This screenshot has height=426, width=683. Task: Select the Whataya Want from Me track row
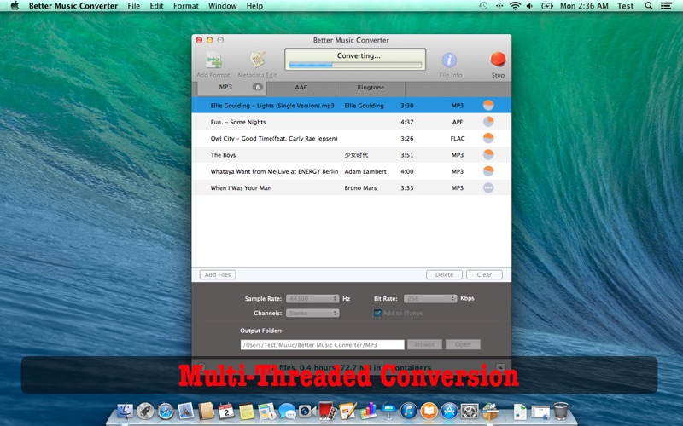352,171
